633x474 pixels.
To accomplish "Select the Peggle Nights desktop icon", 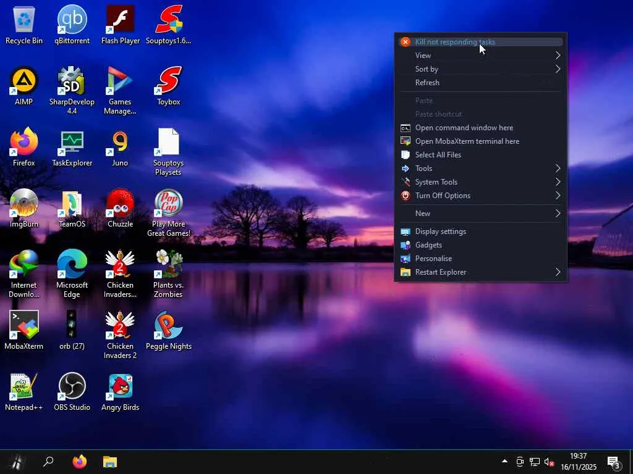I will 168,326.
